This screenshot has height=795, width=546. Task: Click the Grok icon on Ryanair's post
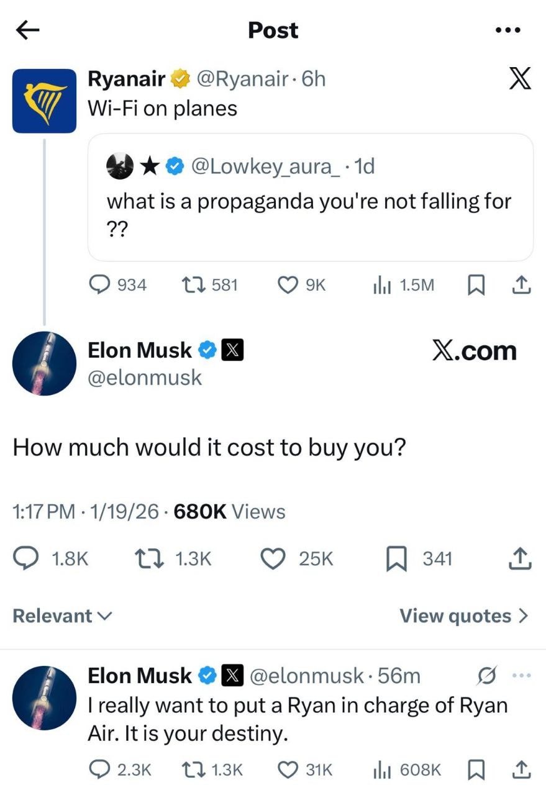519,79
